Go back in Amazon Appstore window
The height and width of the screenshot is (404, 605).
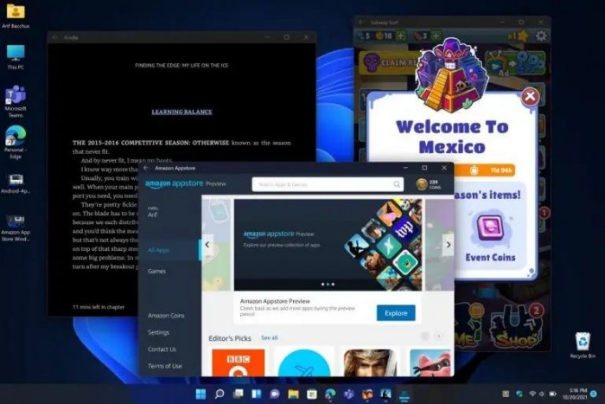coord(146,168)
